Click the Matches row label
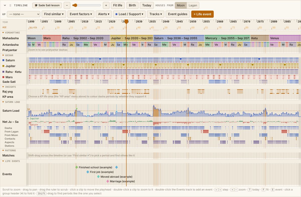Image resolution: width=301 pixels, height=197 pixels. (x=9, y=156)
